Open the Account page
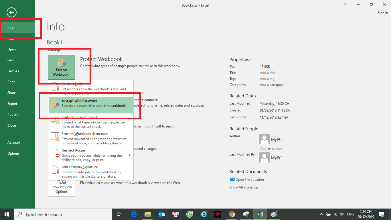Image resolution: width=391 pixels, height=220 pixels. [17, 143]
